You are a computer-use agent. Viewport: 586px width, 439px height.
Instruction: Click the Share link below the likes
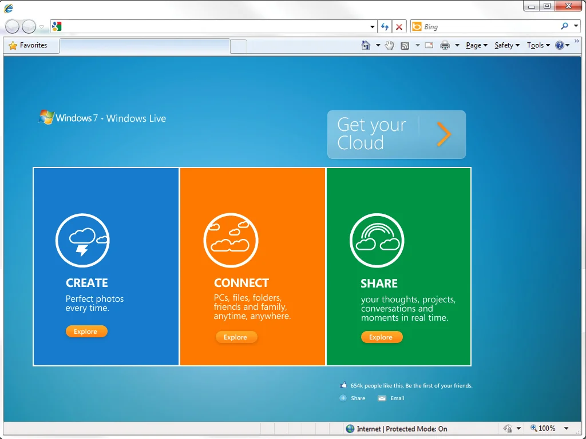pyautogui.click(x=352, y=398)
